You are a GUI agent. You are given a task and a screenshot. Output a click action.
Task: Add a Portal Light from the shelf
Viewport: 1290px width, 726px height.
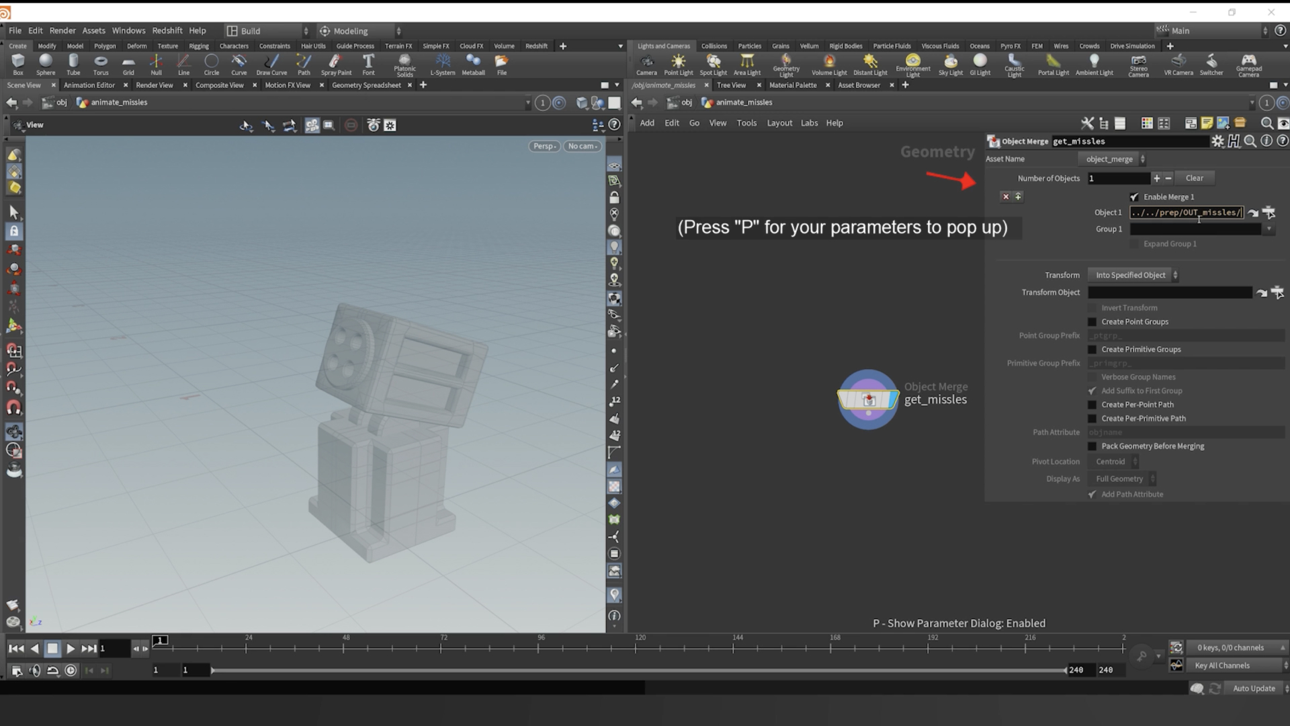pos(1053,65)
